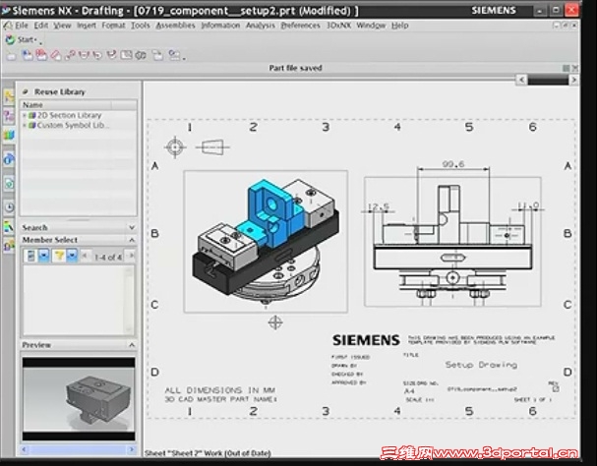Open the File menu

pos(22,26)
